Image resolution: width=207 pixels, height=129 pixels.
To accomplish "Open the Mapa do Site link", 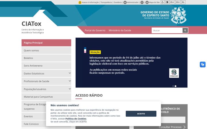I will point(154,2).
